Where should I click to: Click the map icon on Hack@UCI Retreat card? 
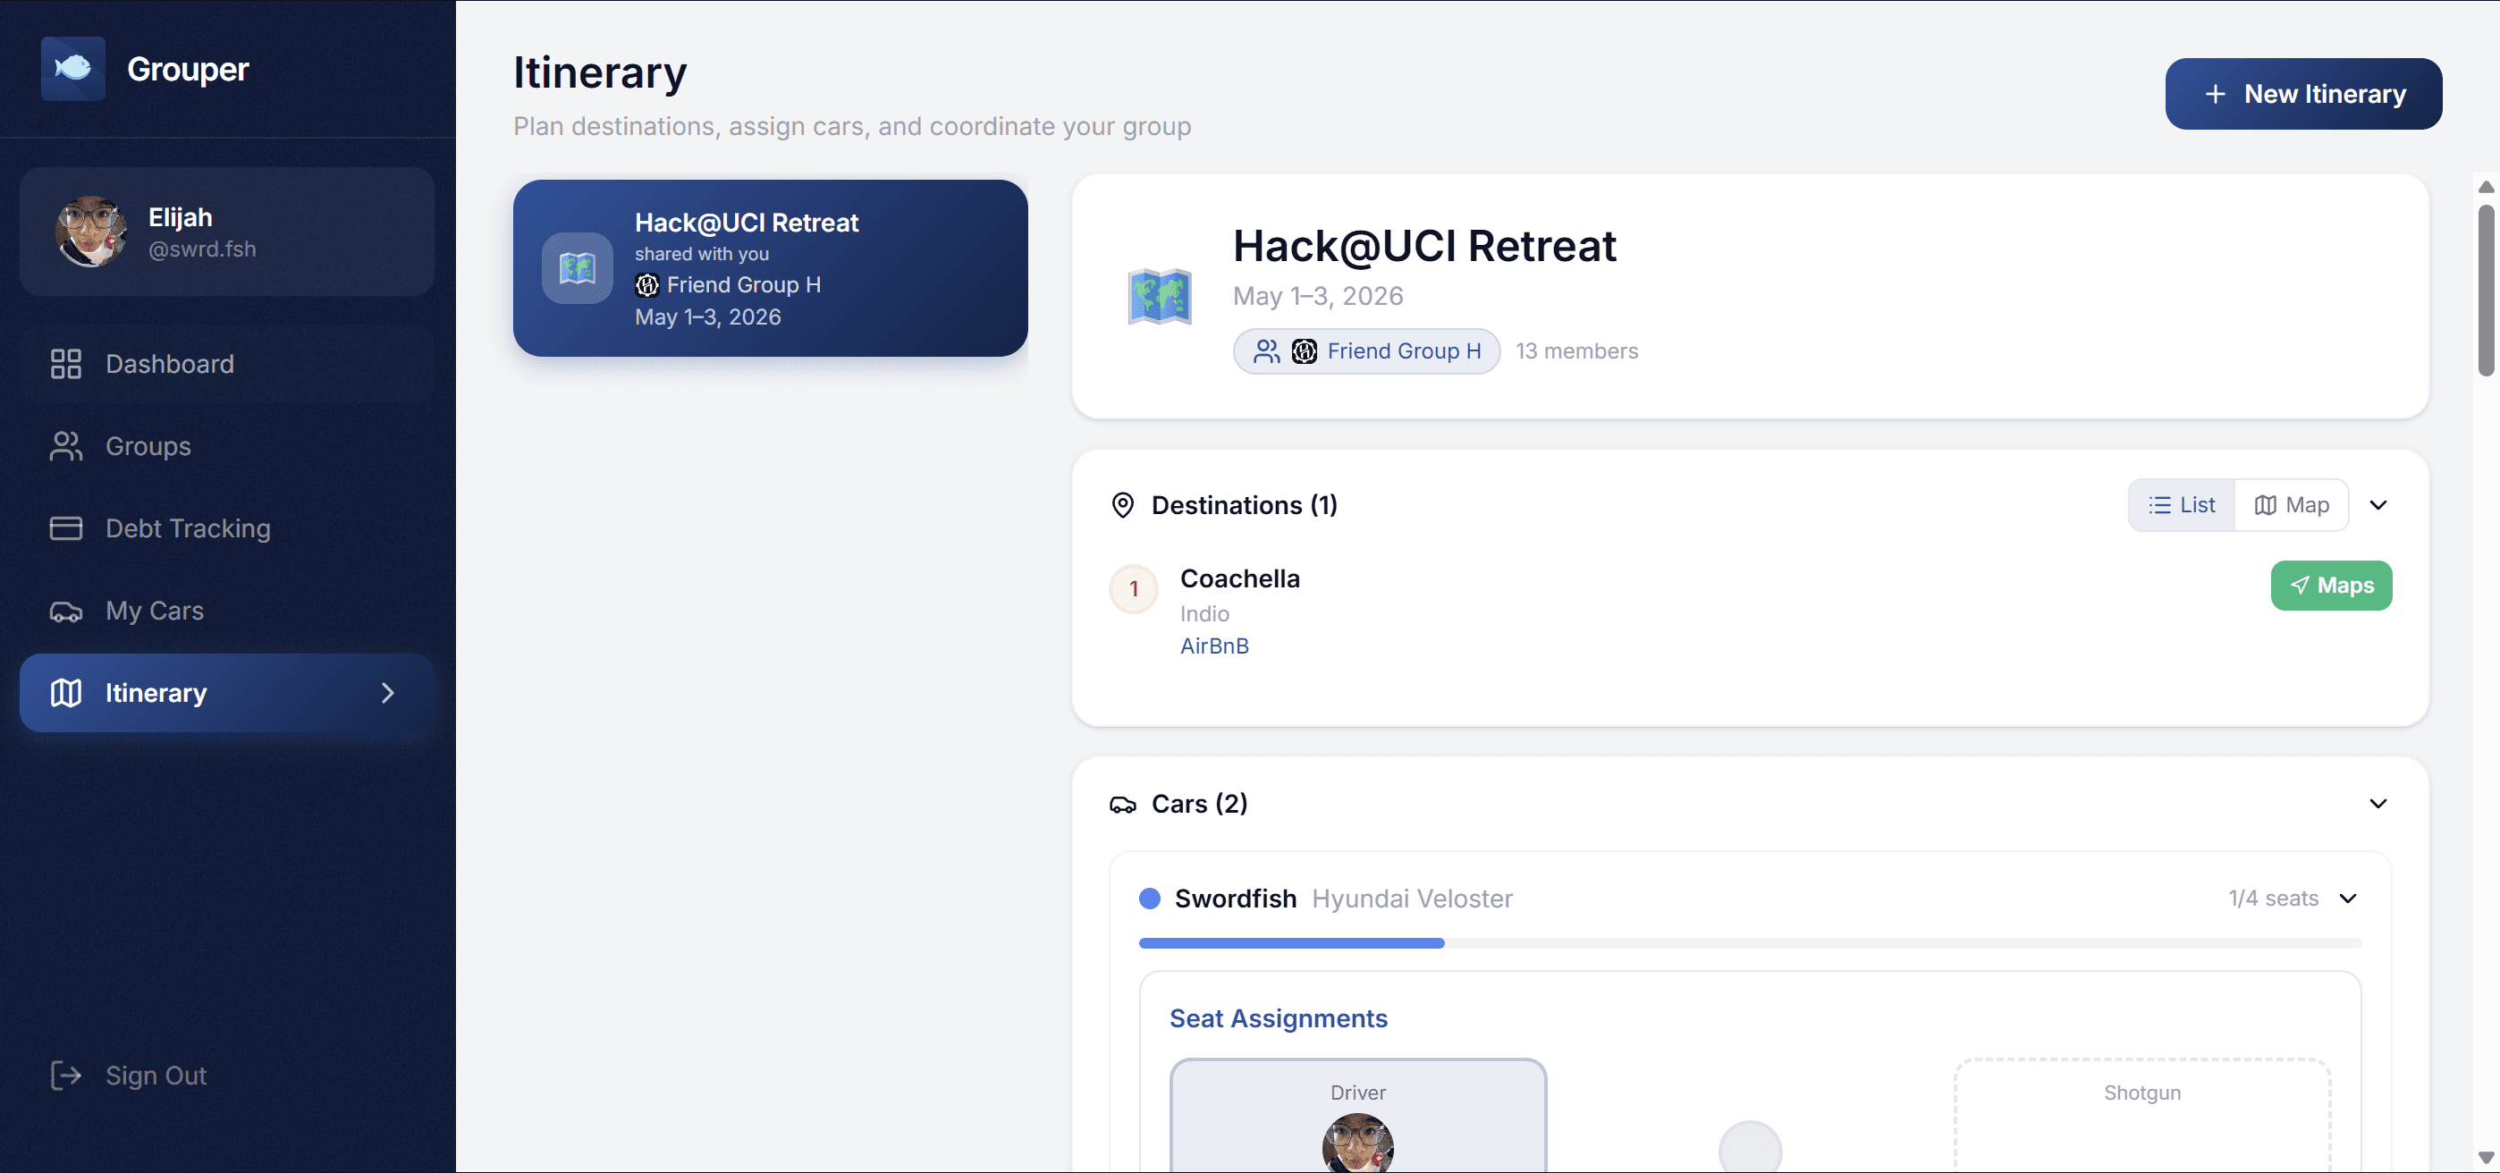578,268
